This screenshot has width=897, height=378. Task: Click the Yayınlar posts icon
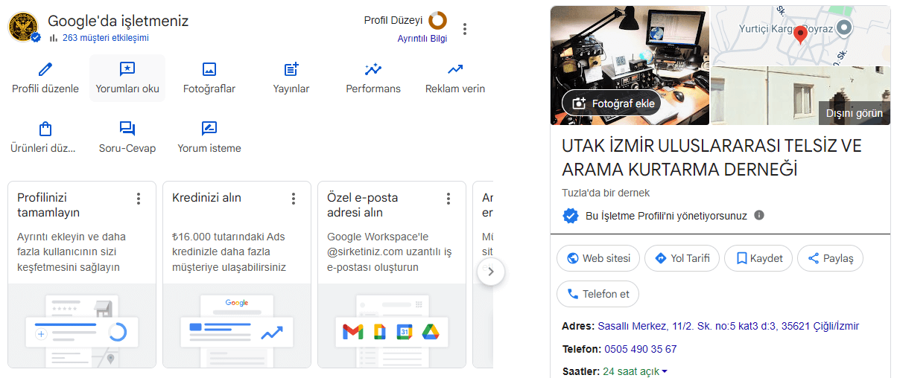(x=291, y=69)
